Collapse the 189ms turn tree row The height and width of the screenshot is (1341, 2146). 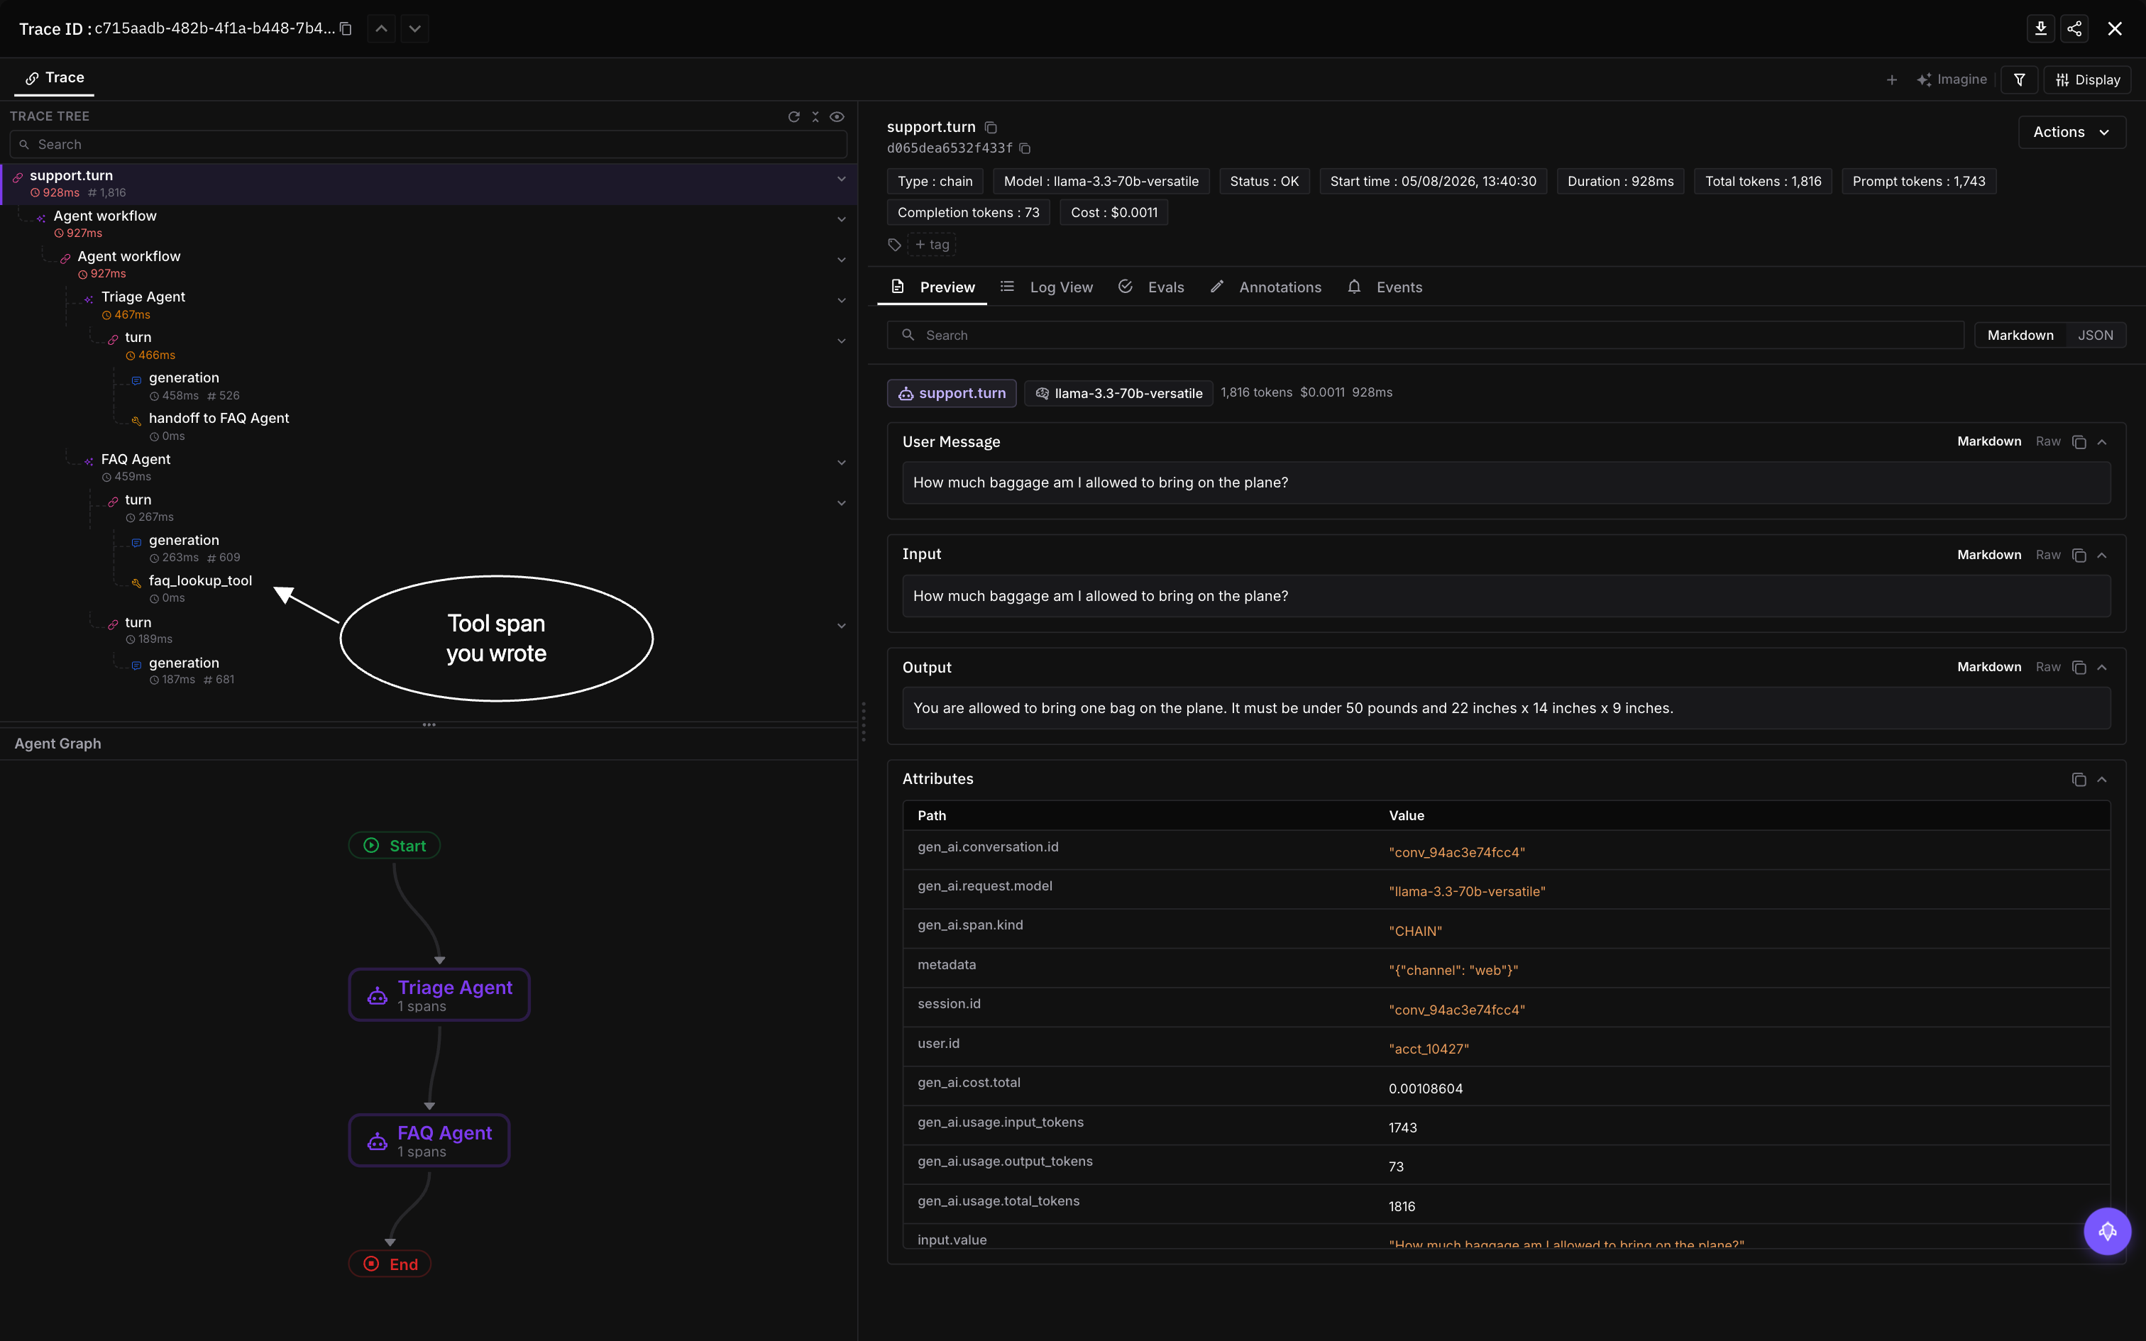click(x=841, y=626)
